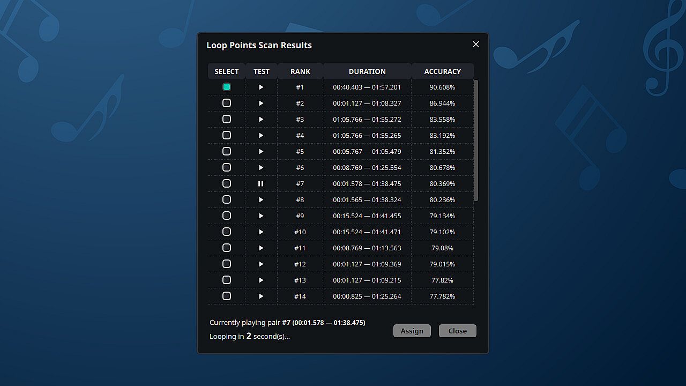Click duration 00:01.127 — 01:09.369

(367, 264)
